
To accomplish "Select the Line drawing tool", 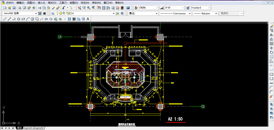I will click(5, 19).
